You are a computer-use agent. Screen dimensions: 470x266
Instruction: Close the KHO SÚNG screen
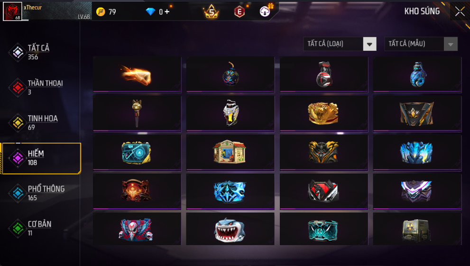click(460, 12)
